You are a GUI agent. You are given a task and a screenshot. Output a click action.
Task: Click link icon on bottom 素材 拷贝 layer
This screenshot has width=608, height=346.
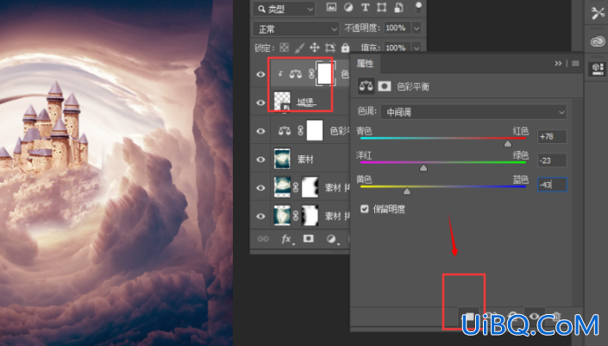click(296, 216)
